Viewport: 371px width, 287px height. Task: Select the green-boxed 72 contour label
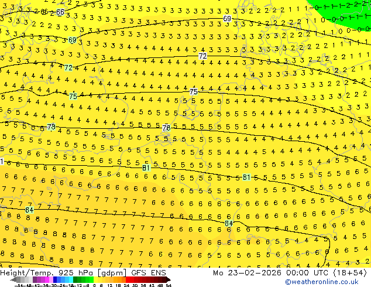point(68,68)
